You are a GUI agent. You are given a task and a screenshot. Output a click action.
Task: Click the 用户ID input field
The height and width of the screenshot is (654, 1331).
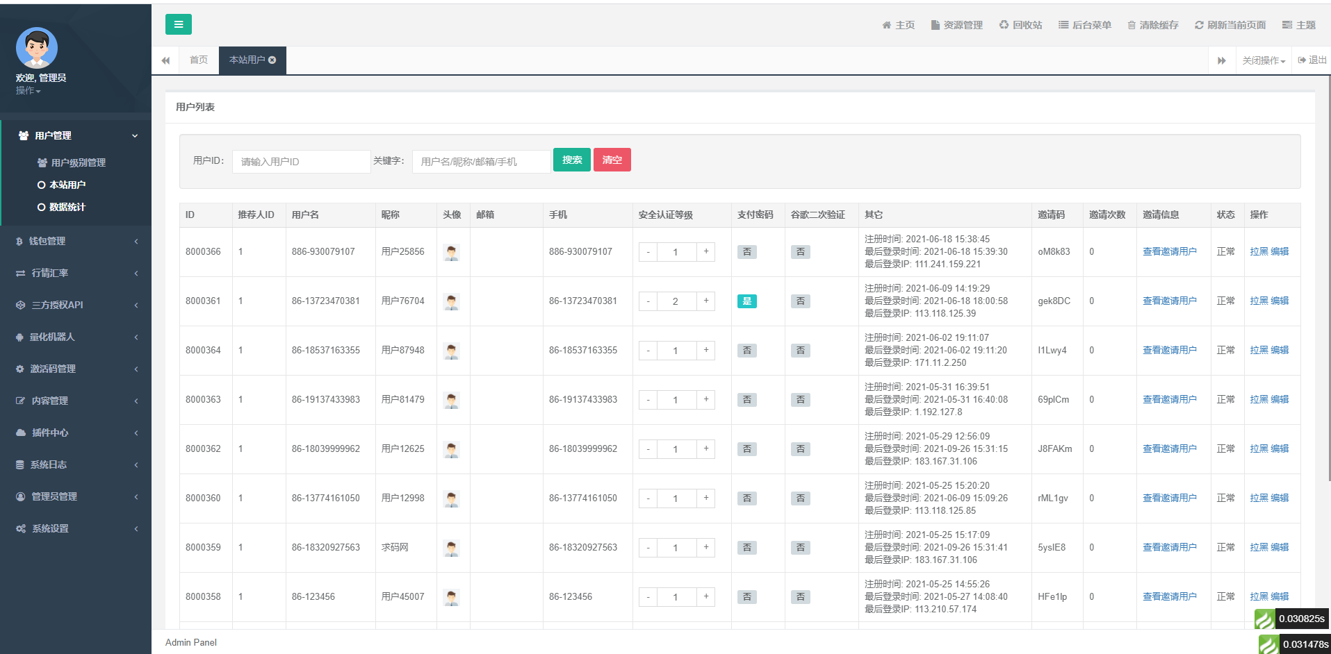301,161
